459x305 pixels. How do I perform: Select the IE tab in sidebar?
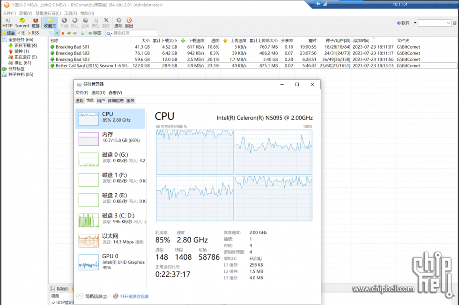[x=21, y=33]
